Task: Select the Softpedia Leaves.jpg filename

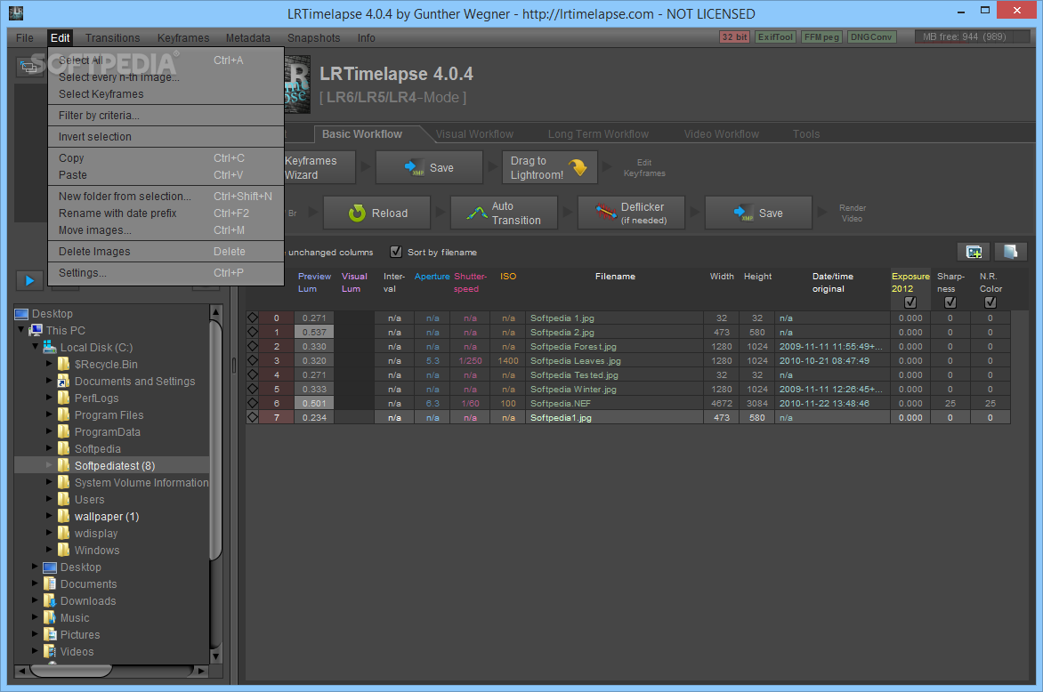Action: 576,360
